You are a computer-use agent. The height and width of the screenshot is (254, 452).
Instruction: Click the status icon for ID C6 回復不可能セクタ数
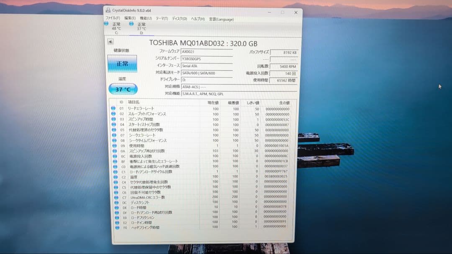point(116,193)
